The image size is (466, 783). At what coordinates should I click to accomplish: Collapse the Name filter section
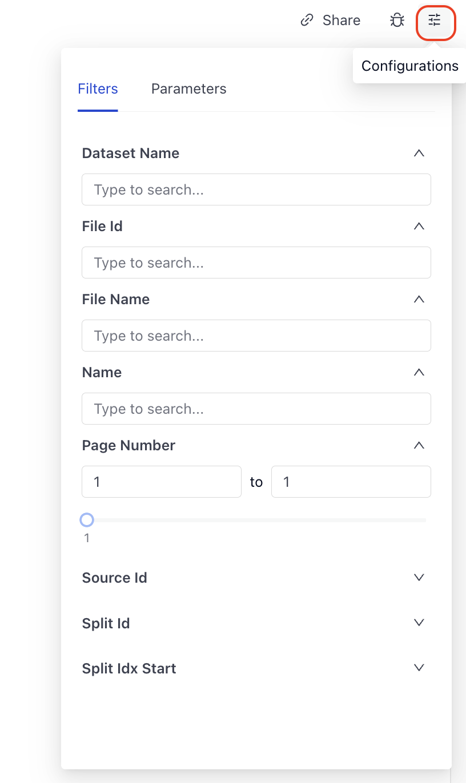(419, 372)
